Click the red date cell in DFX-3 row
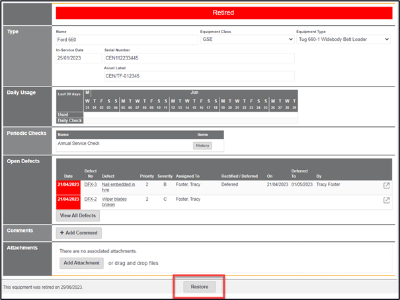This screenshot has height=300, width=400. (68, 186)
